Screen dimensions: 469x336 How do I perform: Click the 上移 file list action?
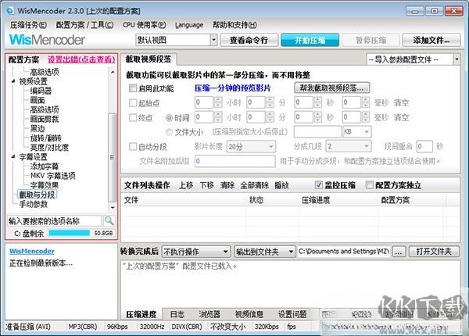click(186, 185)
